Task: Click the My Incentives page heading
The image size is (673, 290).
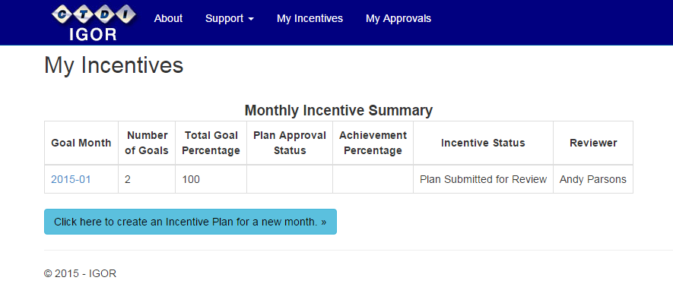Action: pyautogui.click(x=114, y=65)
